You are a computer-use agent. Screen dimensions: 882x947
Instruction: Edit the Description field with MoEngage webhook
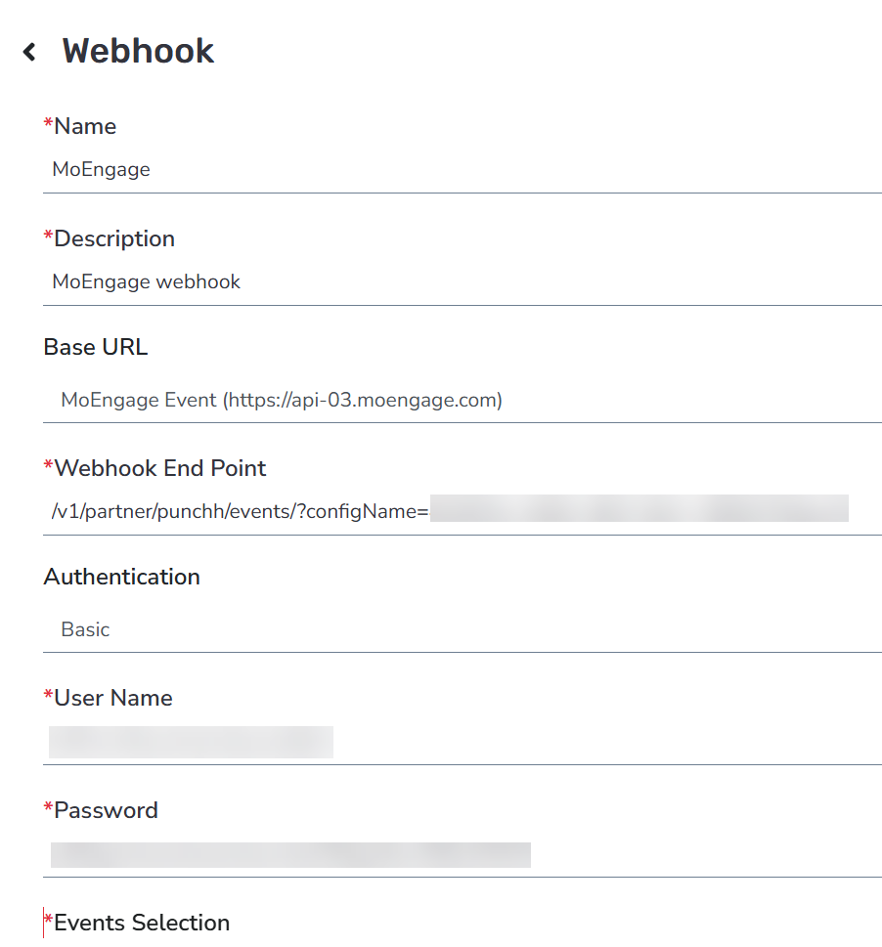(463, 282)
